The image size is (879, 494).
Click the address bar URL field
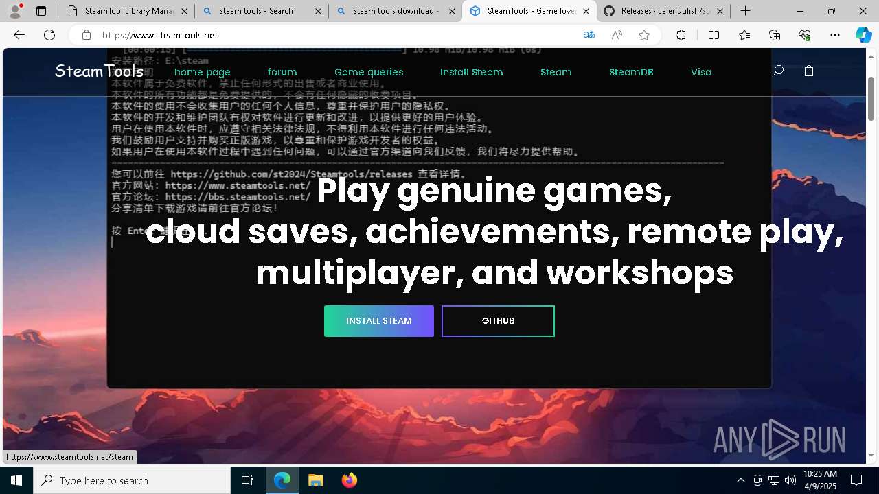pos(336,35)
